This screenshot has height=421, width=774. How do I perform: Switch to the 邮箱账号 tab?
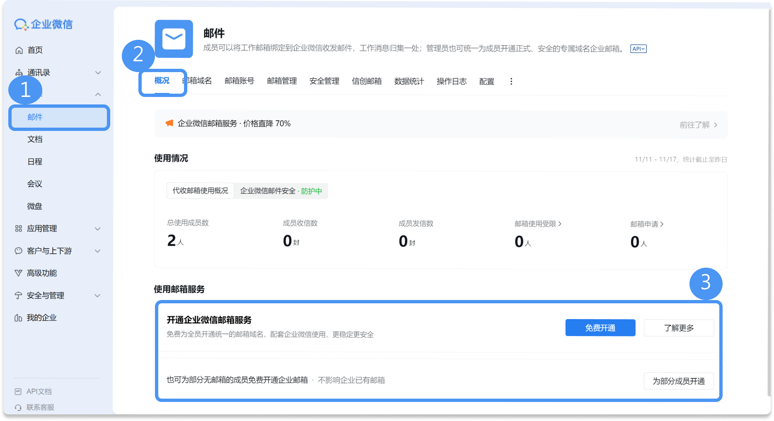tap(239, 81)
